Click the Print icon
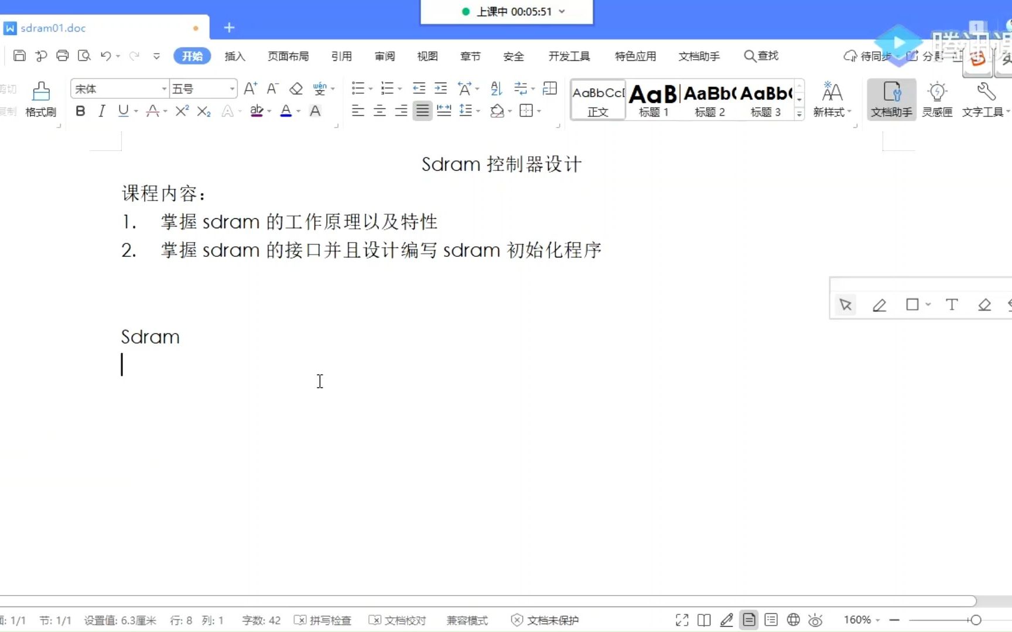The width and height of the screenshot is (1012, 632). click(x=62, y=56)
